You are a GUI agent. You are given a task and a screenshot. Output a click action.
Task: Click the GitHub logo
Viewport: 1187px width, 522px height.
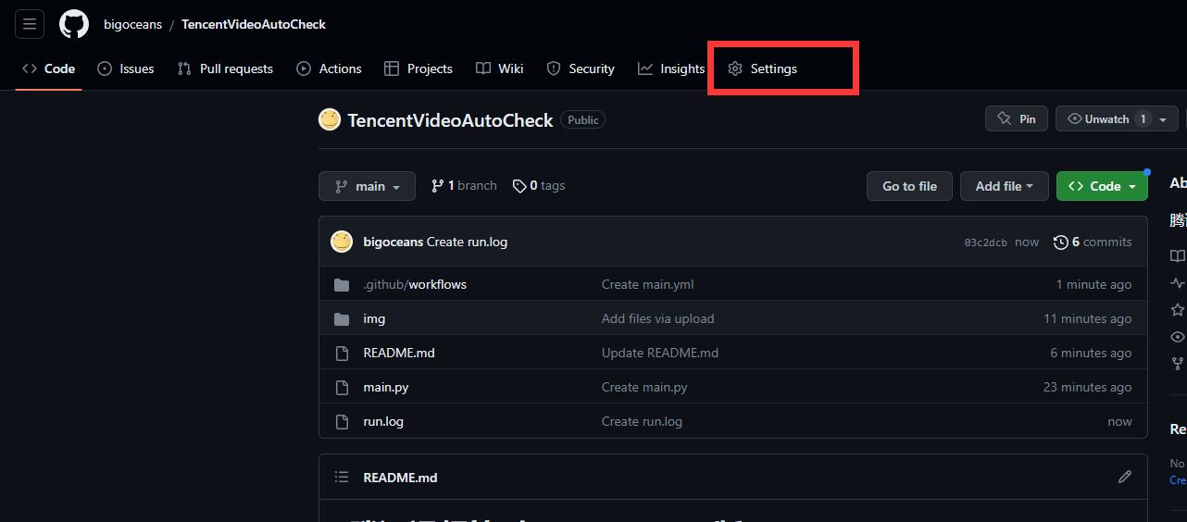(x=74, y=24)
